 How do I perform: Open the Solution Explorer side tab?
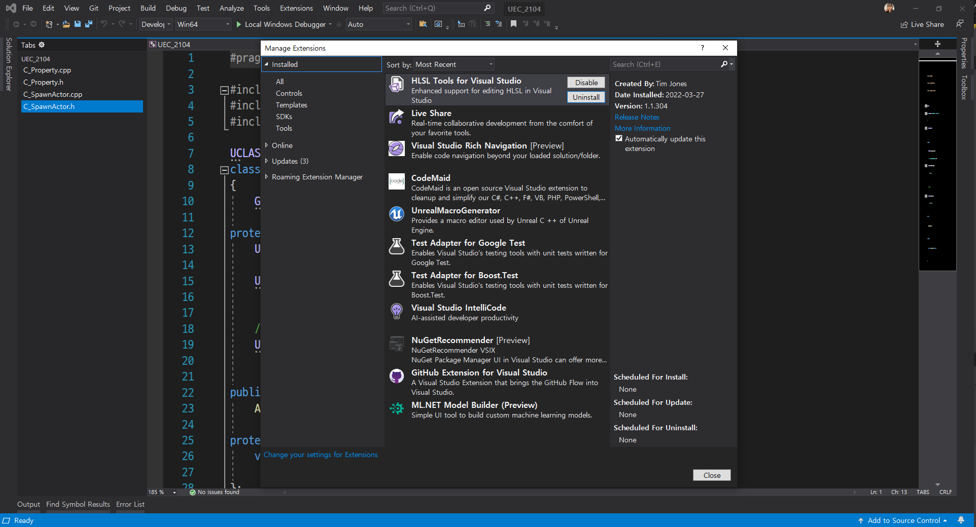[x=9, y=64]
